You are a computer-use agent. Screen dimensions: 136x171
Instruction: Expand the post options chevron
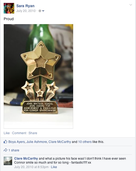pyautogui.click(x=131, y=5)
